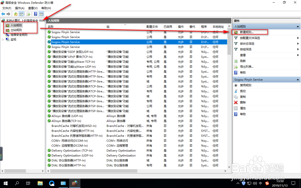Click the 复制 action
Image resolution: width=301 pixels, height=188 pixels.
tap(243, 97)
